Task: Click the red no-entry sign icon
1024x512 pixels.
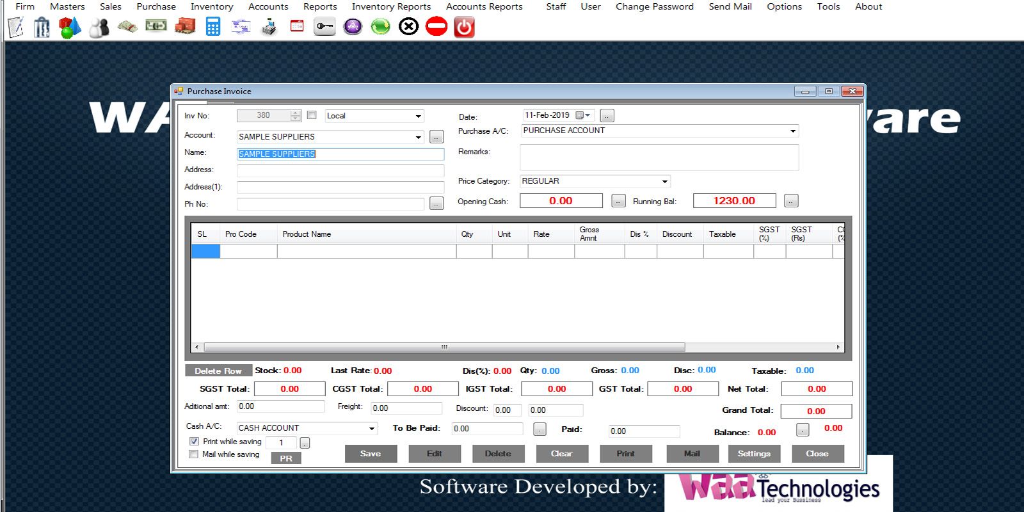Action: click(436, 27)
